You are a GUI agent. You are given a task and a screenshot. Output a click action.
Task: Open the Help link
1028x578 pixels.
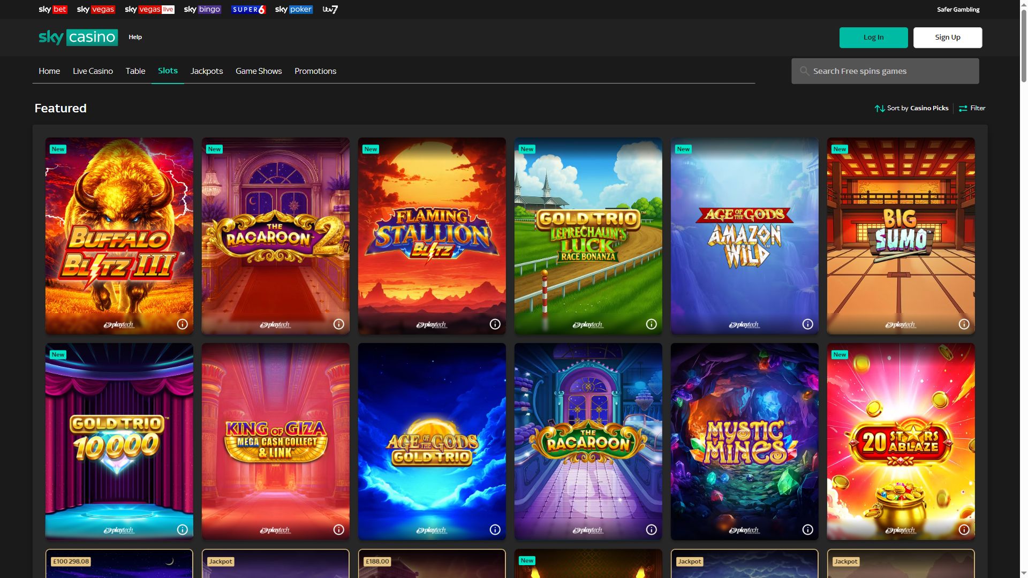tap(135, 37)
